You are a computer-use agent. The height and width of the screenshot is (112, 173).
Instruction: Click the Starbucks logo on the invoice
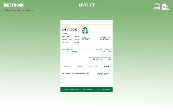click(85, 31)
